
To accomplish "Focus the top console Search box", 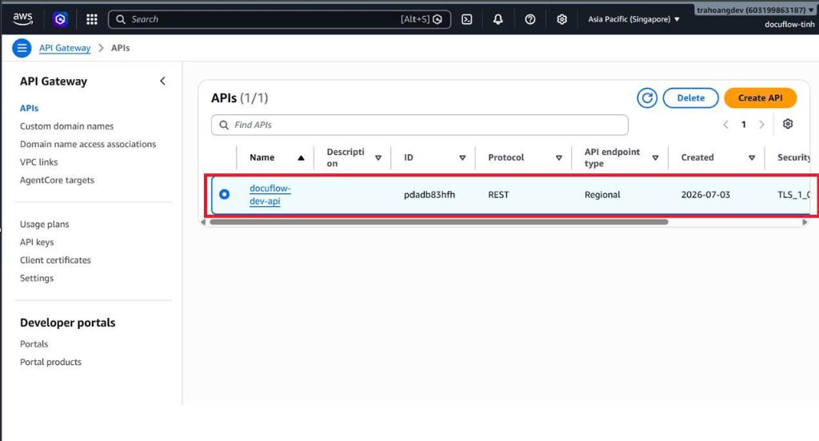I will click(279, 19).
